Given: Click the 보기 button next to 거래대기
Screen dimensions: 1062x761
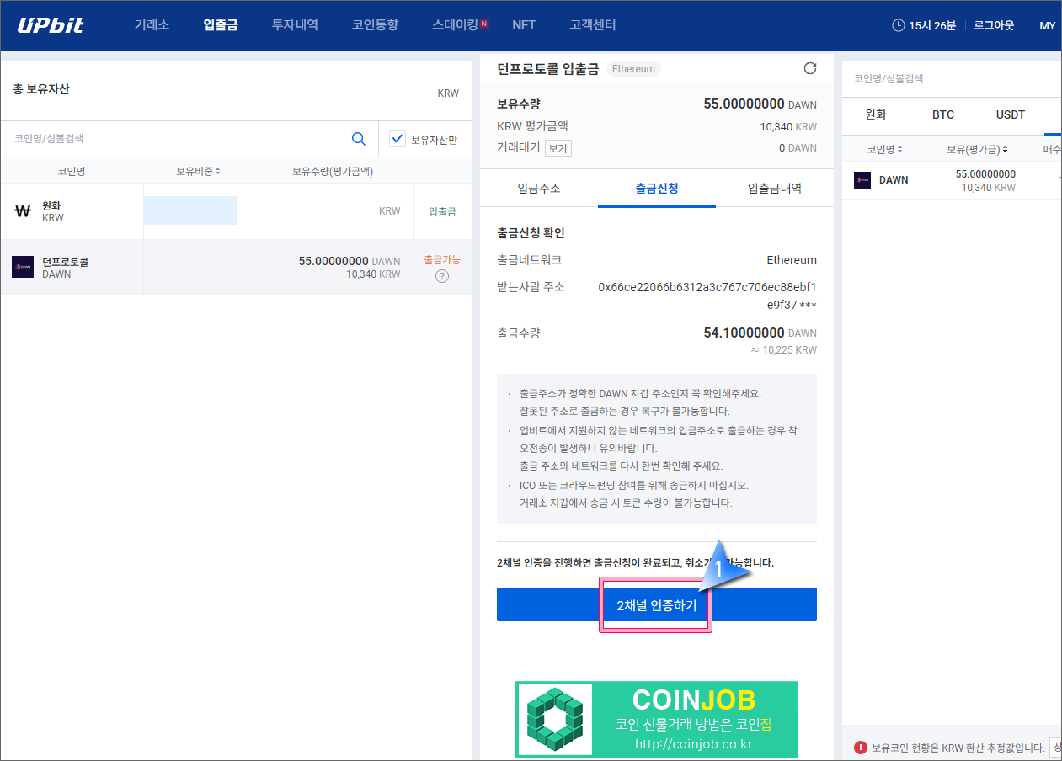Looking at the screenshot, I should click(x=558, y=147).
